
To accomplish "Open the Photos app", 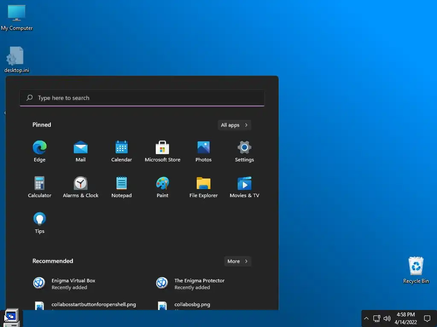I will (x=204, y=152).
